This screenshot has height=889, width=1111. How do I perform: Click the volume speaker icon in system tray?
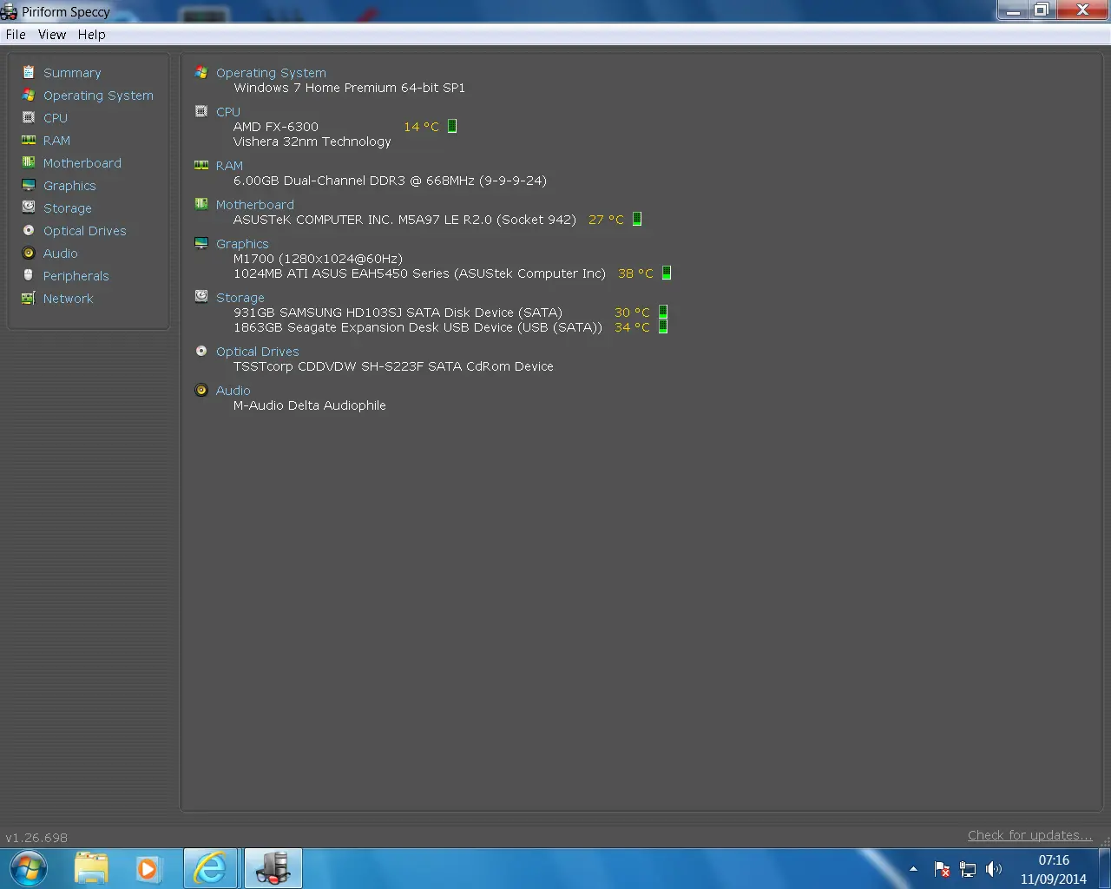coord(994,869)
